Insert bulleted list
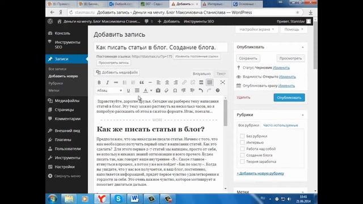This screenshot has width=363, height=204. point(125,83)
